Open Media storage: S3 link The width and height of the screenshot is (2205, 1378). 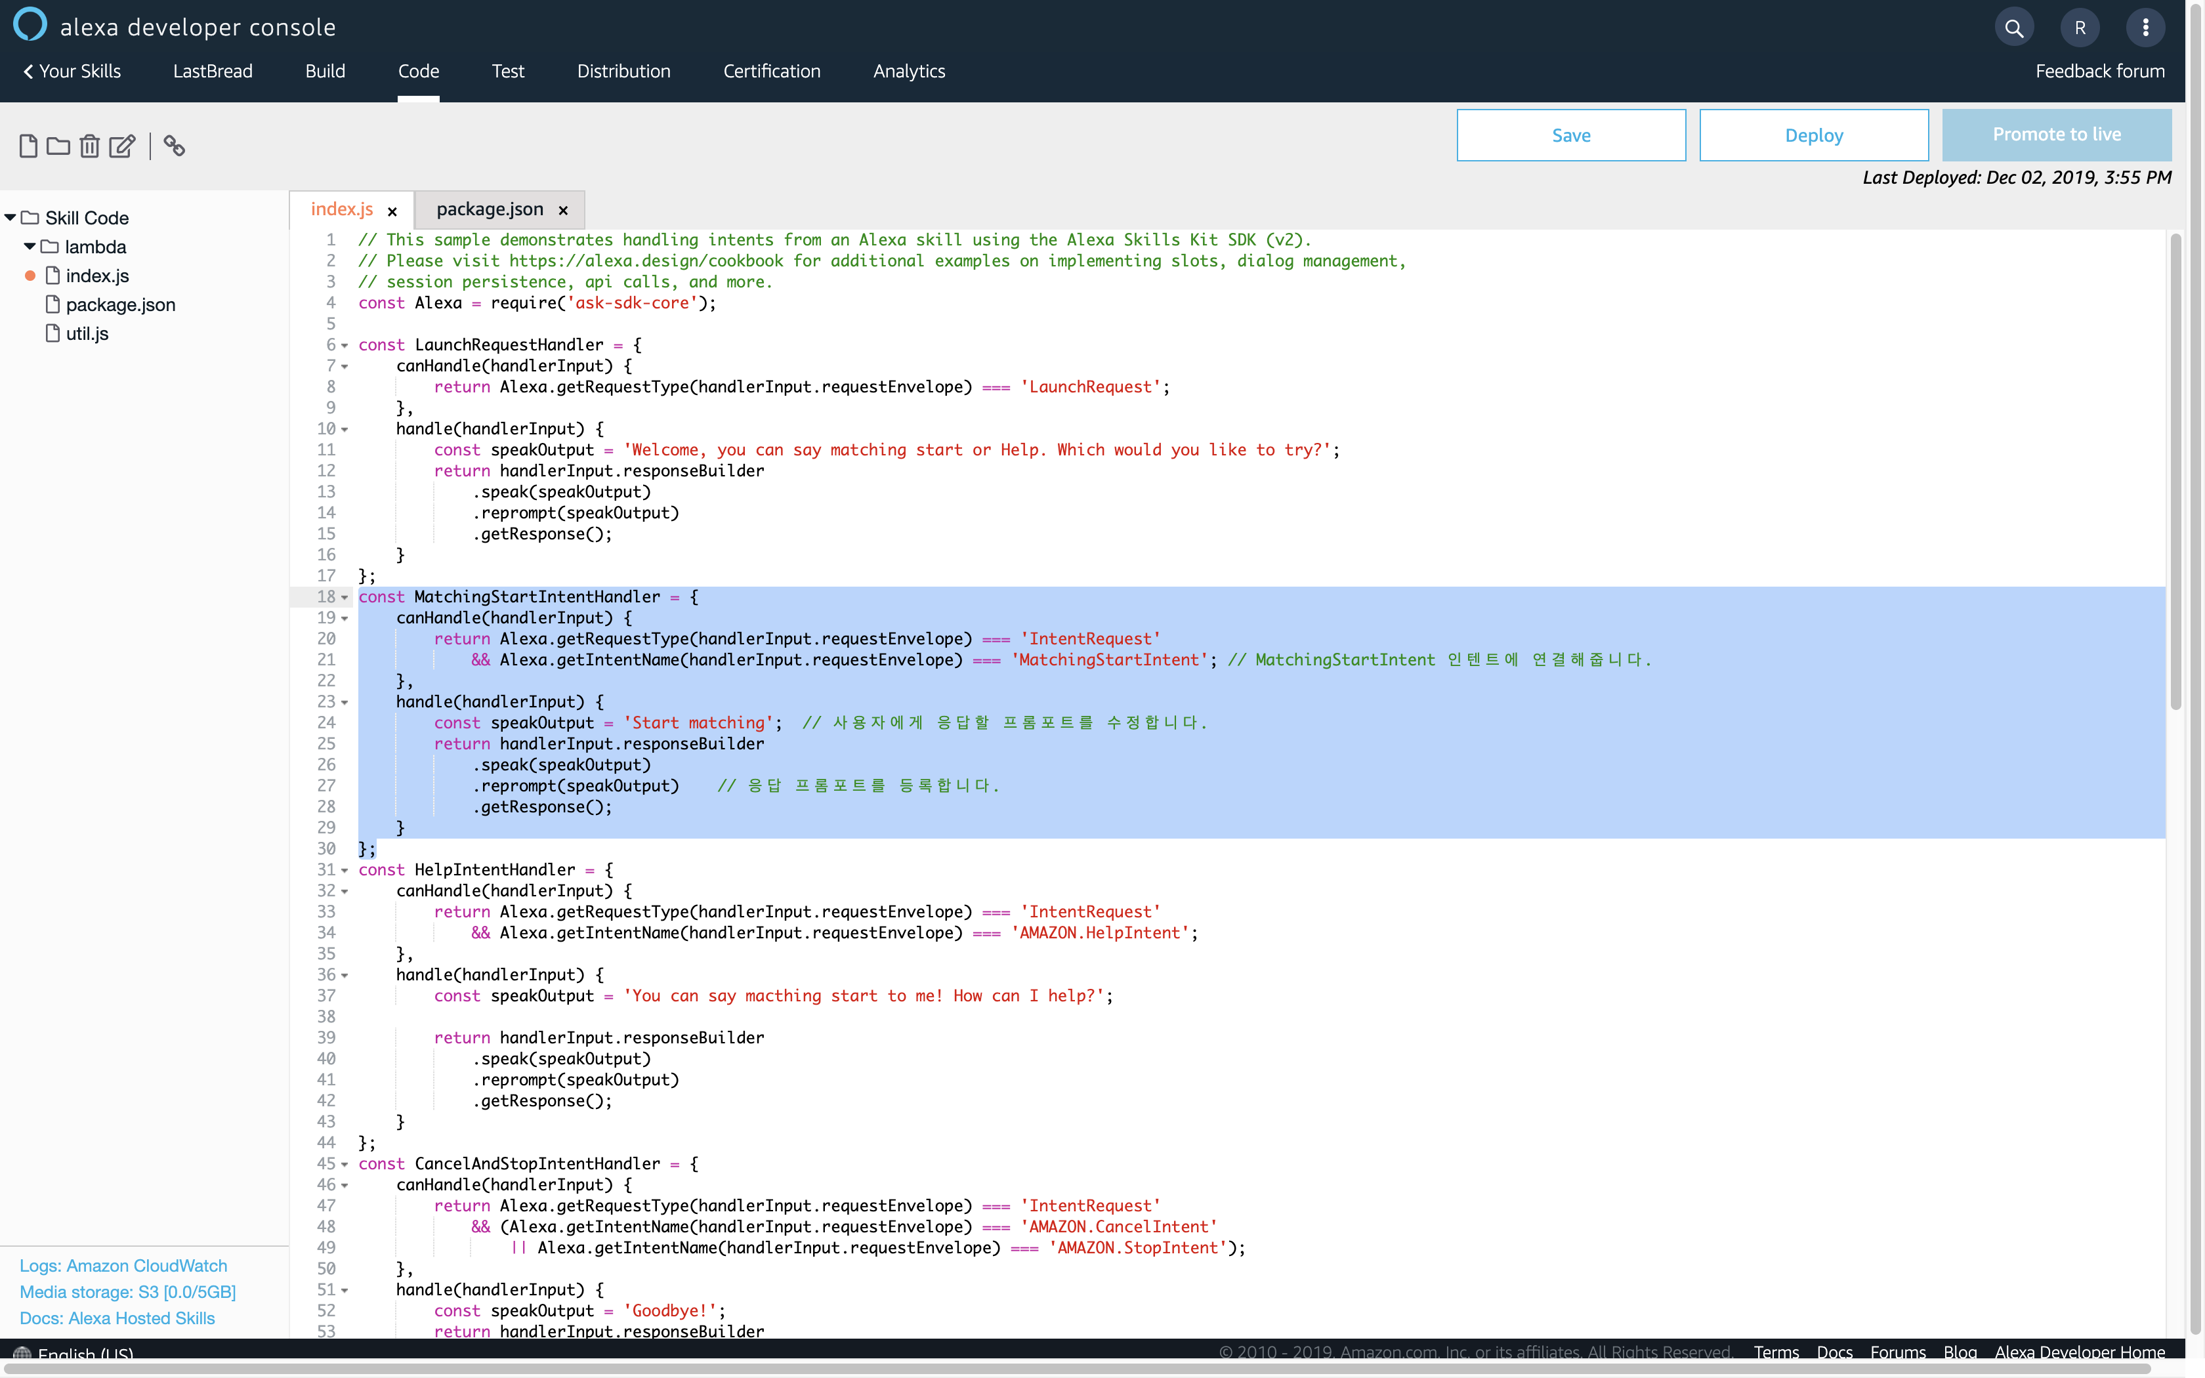(127, 1292)
